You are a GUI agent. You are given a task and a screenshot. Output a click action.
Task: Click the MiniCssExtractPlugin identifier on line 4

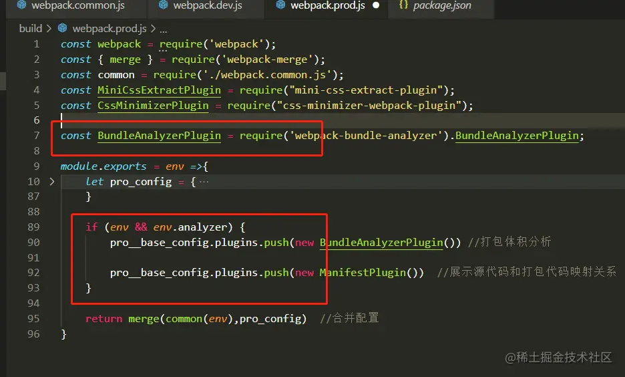[159, 90]
